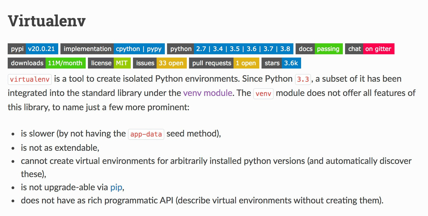Click the license MIT badge
Image resolution: width=428 pixels, height=216 pixels.
coord(109,63)
